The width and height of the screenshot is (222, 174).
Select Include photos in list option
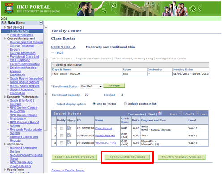125,104
